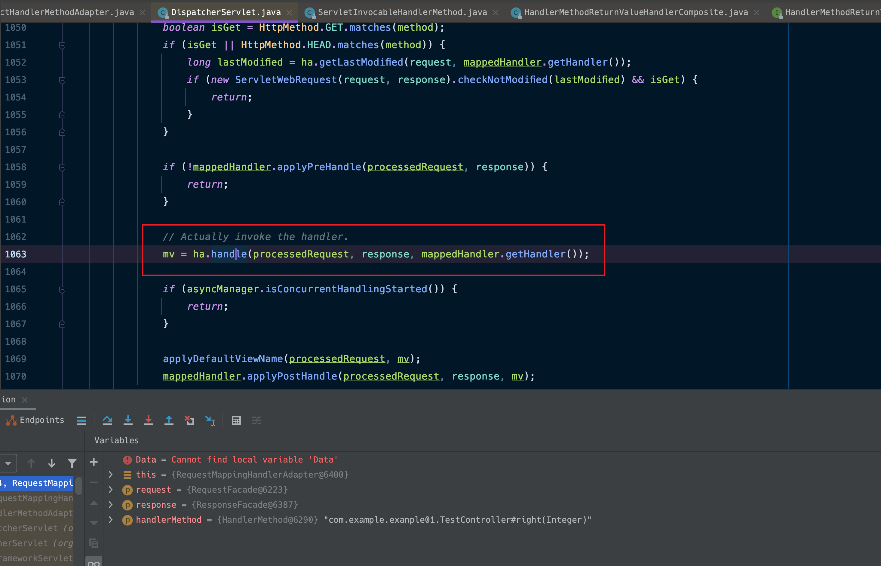
Task: Toggle code folding at line 1051
Action: tap(62, 45)
